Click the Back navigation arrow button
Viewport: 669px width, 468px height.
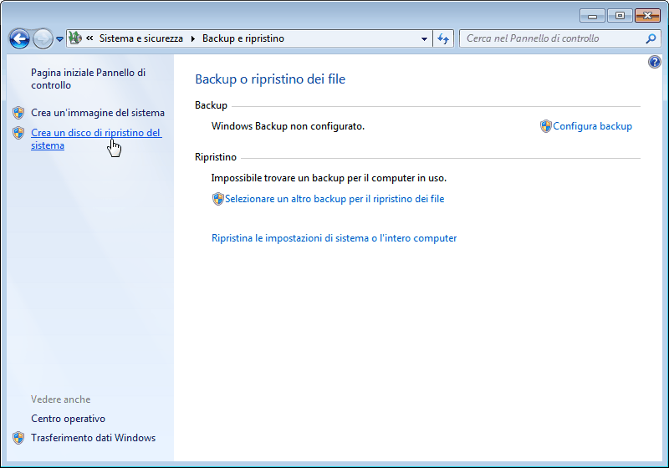click(x=19, y=38)
